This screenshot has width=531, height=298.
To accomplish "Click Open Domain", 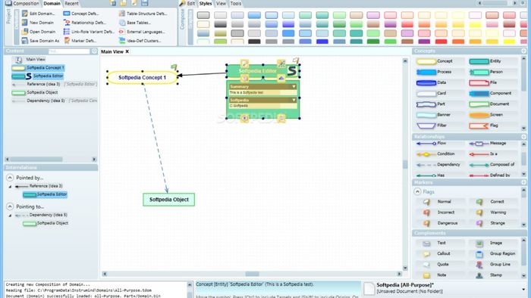I will click(38, 32).
